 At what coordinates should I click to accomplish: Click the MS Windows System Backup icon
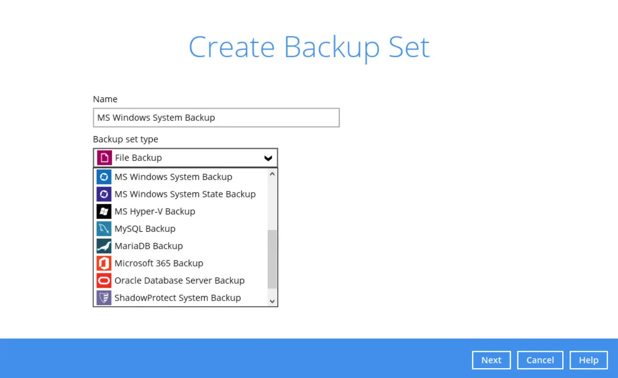[x=104, y=177]
